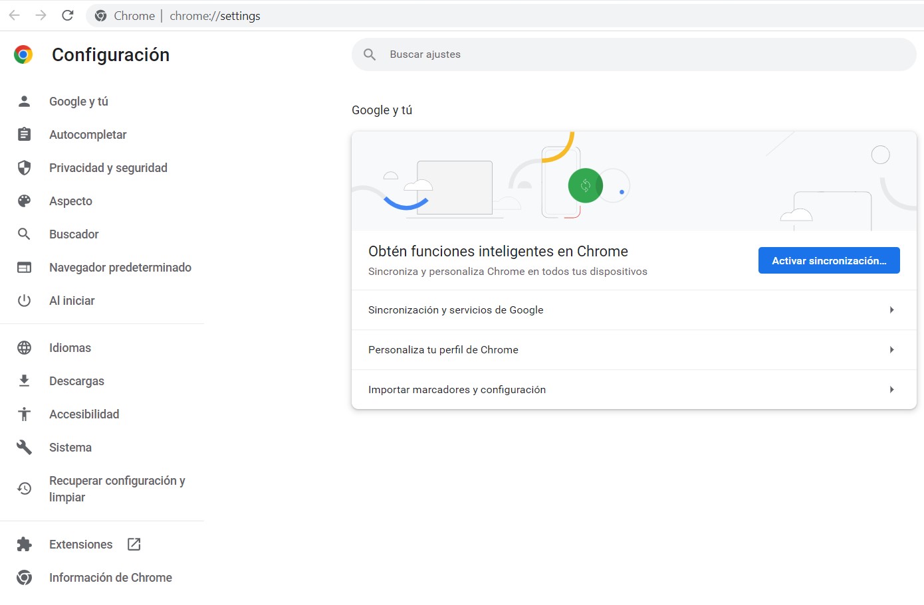924x605 pixels.
Task: Expand arrow for Importar marcadores y configuración
Action: 891,390
